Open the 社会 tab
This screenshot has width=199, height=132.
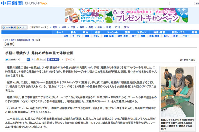point(73,32)
